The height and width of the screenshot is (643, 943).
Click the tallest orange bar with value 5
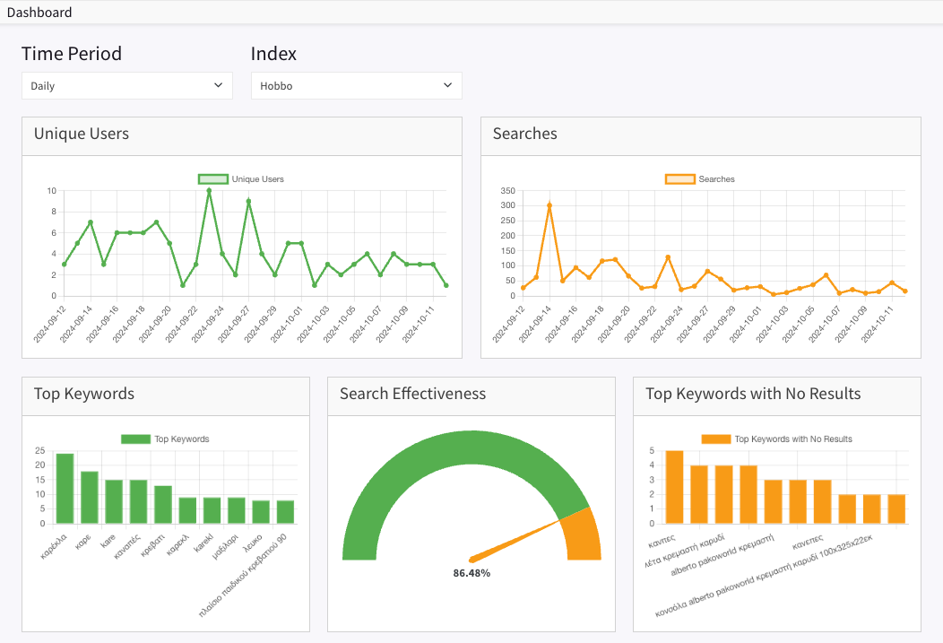click(x=675, y=487)
